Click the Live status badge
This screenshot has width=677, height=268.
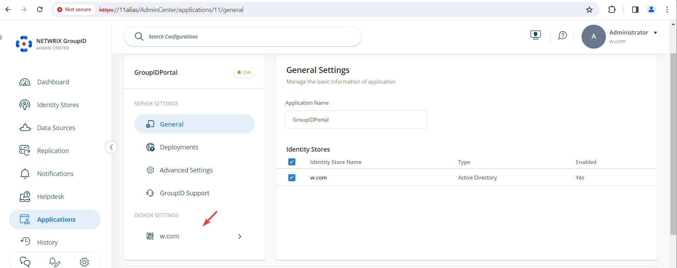(244, 72)
